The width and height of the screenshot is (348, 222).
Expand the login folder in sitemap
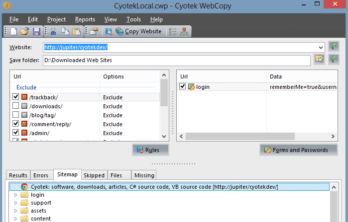pyautogui.click(x=15, y=195)
